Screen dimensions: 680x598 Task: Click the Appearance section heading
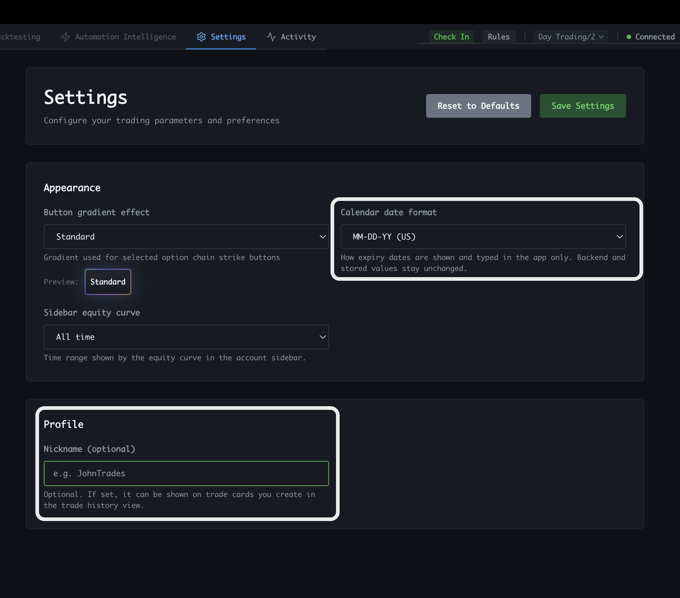[x=72, y=188]
